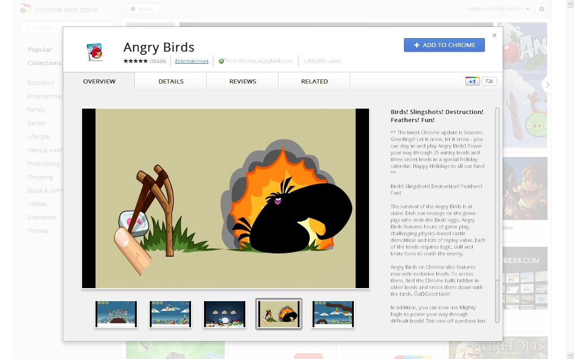
Task: Select the Related tab
Action: tap(314, 81)
